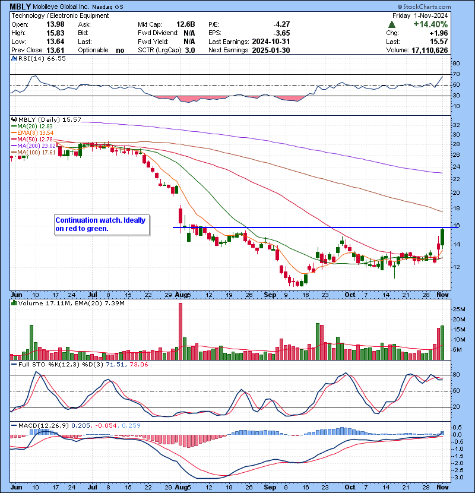Click the Nov label on bottom date axis
The height and width of the screenshot is (493, 475).
point(442,487)
